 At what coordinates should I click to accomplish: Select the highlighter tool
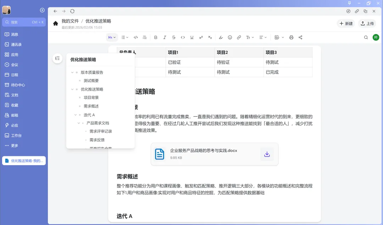(x=221, y=37)
